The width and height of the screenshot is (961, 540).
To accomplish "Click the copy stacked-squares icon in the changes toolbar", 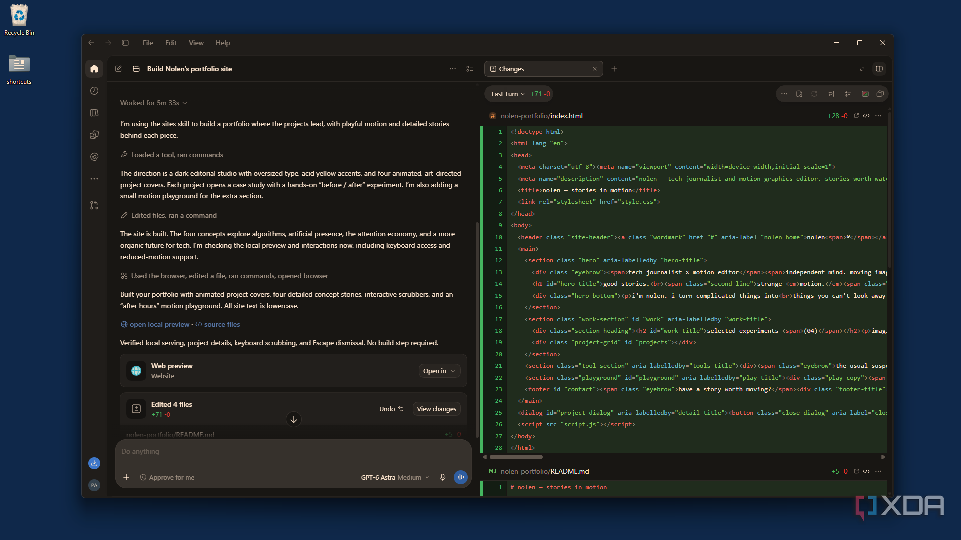I will click(880, 94).
